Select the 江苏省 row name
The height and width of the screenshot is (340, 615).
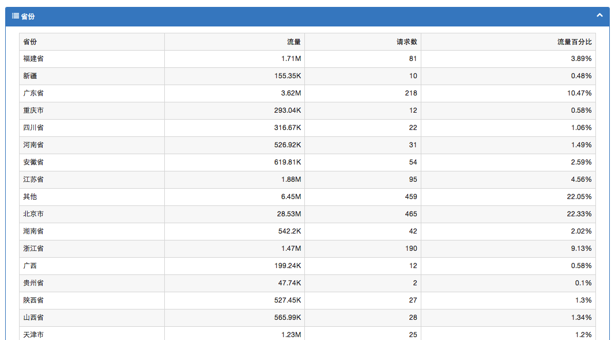click(33, 179)
